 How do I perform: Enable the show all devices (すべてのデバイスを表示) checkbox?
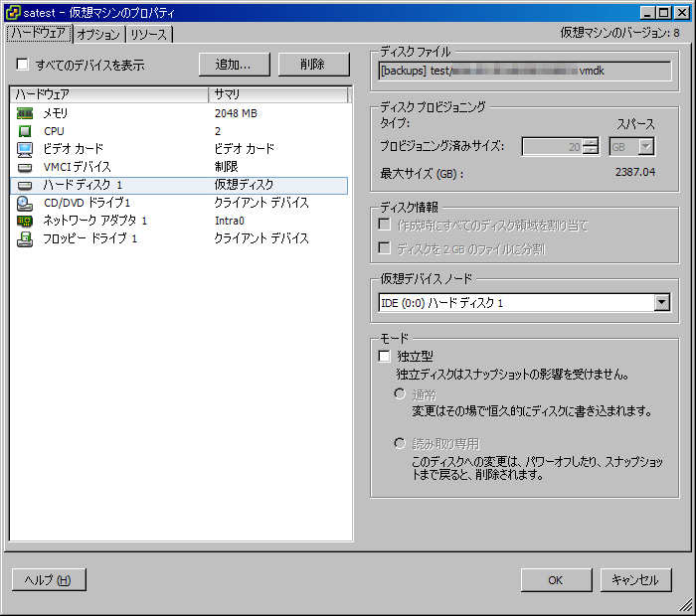tap(22, 65)
